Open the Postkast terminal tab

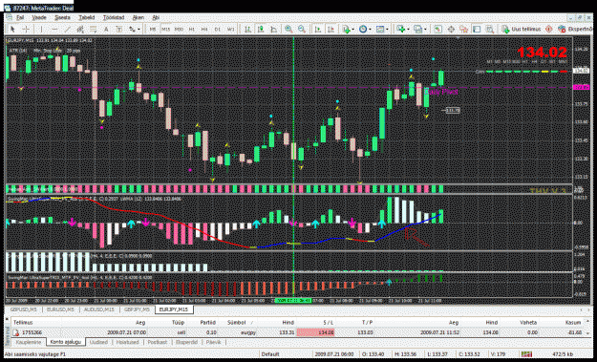point(158,342)
